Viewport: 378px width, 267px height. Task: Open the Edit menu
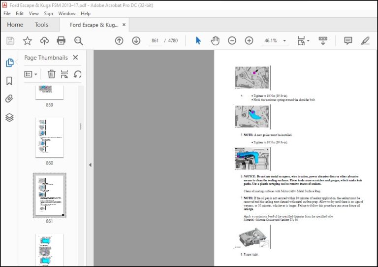20,13
